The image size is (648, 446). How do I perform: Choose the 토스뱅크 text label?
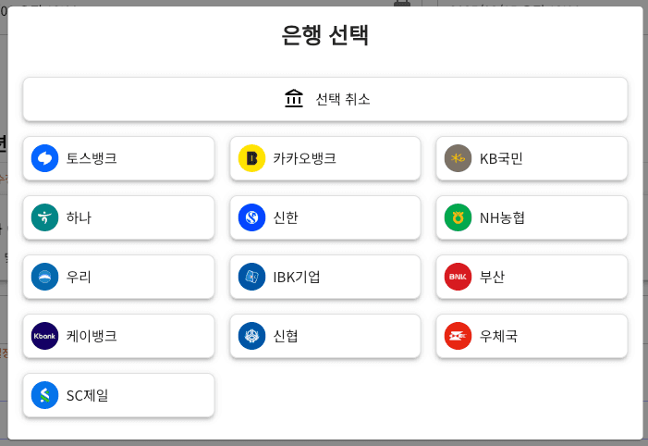pyautogui.click(x=92, y=158)
